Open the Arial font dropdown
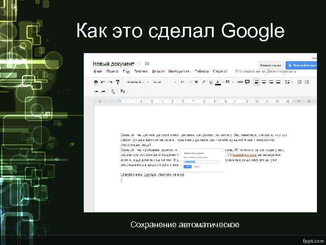This screenshot has height=245, width=326. click(165, 82)
